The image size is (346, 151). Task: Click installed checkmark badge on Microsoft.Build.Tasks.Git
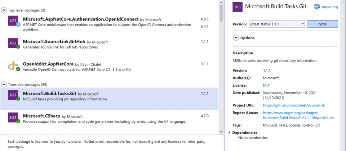(18, 99)
